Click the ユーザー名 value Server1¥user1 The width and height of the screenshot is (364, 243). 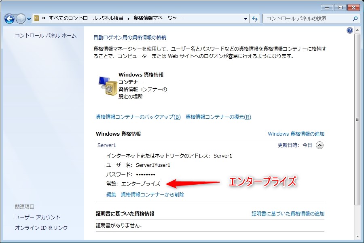click(x=153, y=165)
